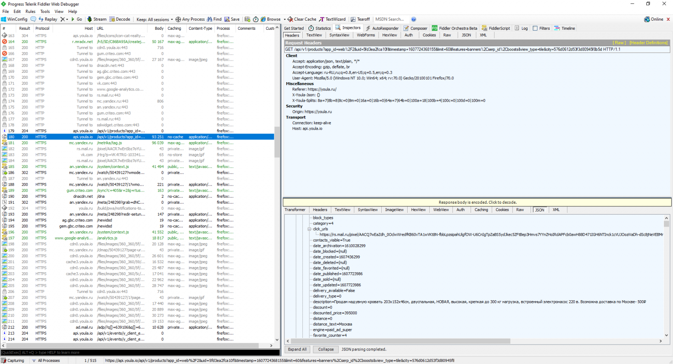Click the comment speech-bubble toolbar icon
Viewport: 673px width, 364px height.
[34, 19]
